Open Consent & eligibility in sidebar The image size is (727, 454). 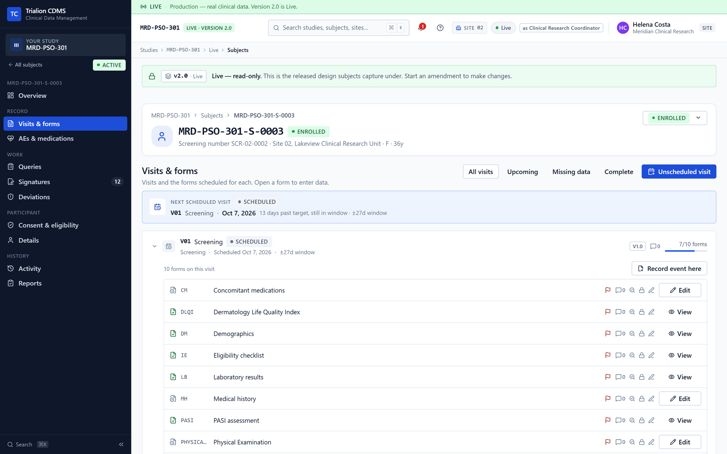click(x=65, y=225)
